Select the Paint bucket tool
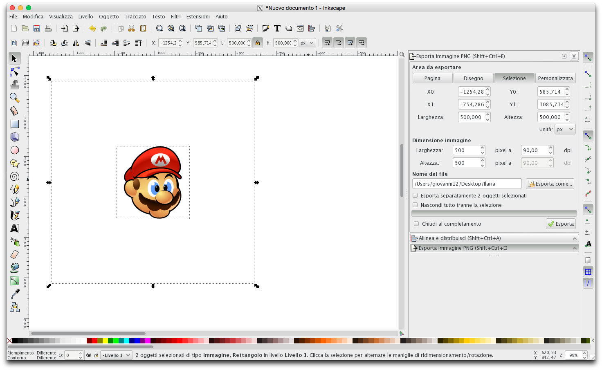Image resolution: width=602 pixels, height=370 pixels. coord(15,268)
